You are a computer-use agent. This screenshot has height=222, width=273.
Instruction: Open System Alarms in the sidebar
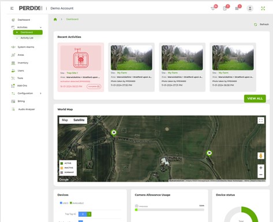[x=26, y=47]
